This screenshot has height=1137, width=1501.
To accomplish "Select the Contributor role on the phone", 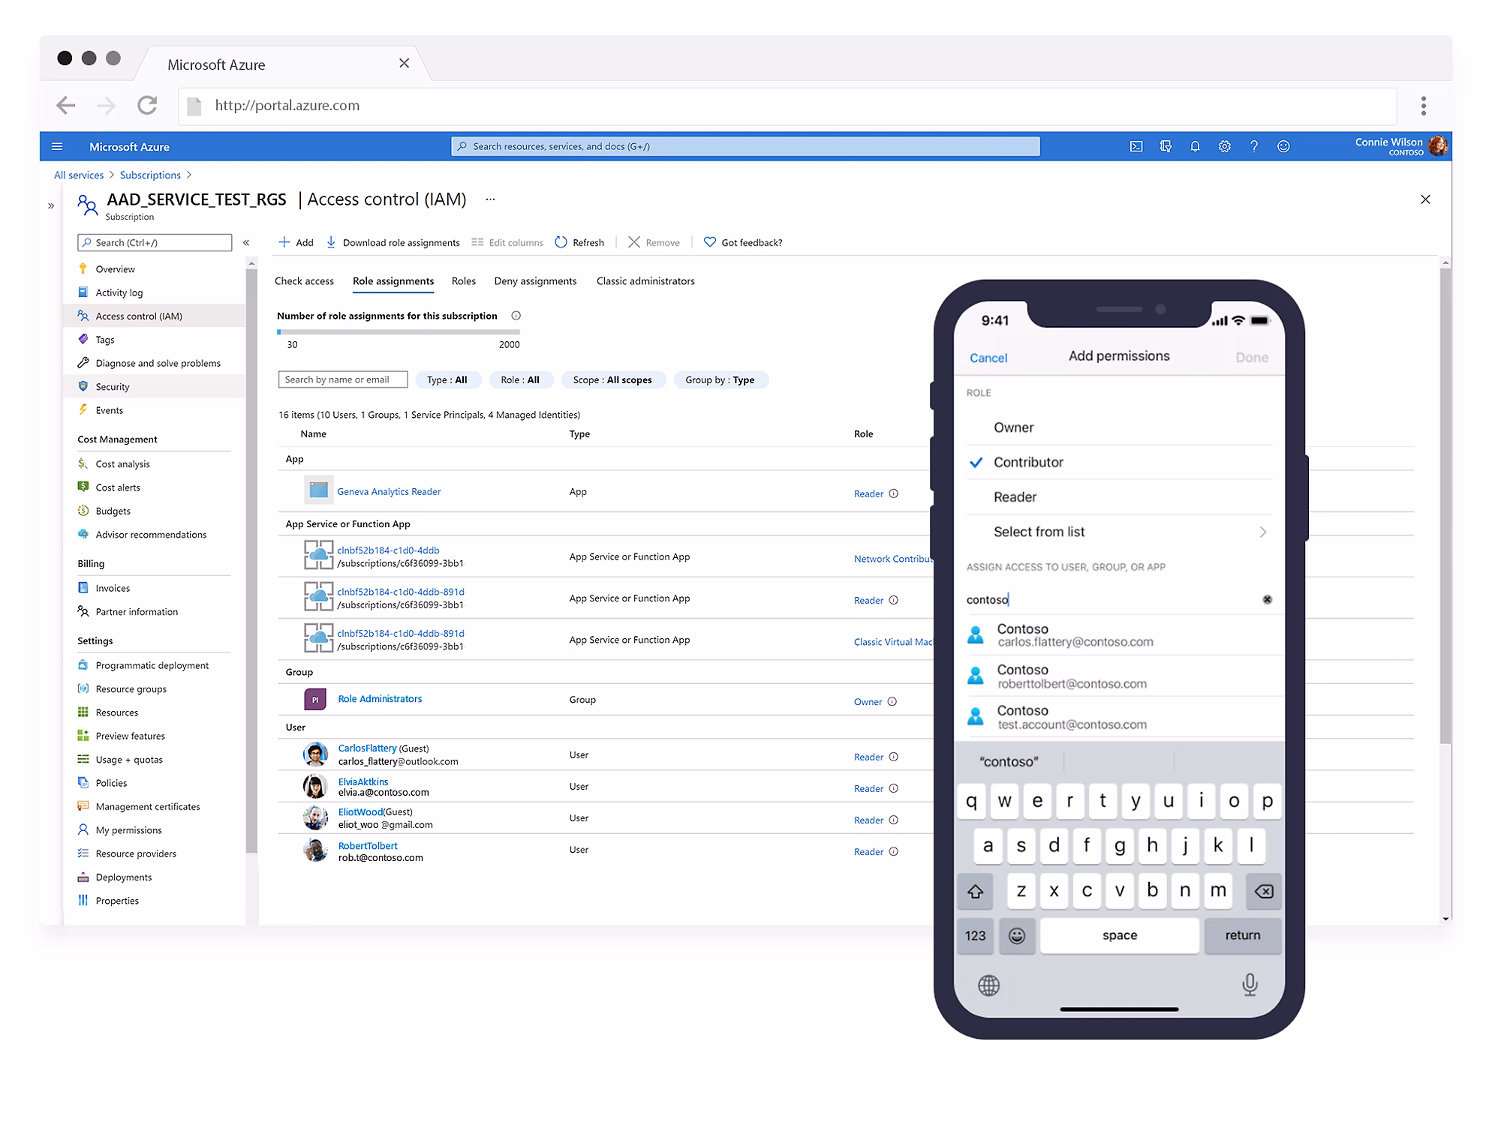I will (x=1028, y=462).
